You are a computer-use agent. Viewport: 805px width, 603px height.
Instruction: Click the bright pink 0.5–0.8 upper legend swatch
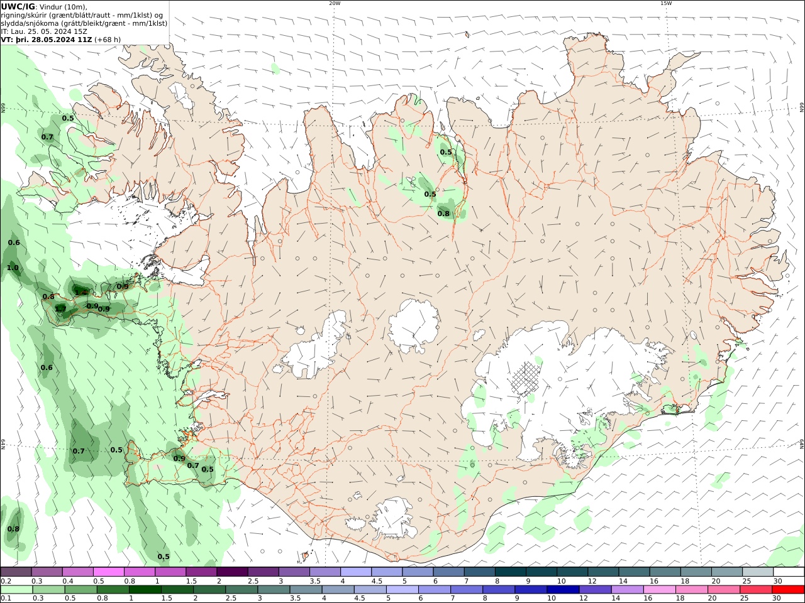pyautogui.click(x=108, y=572)
